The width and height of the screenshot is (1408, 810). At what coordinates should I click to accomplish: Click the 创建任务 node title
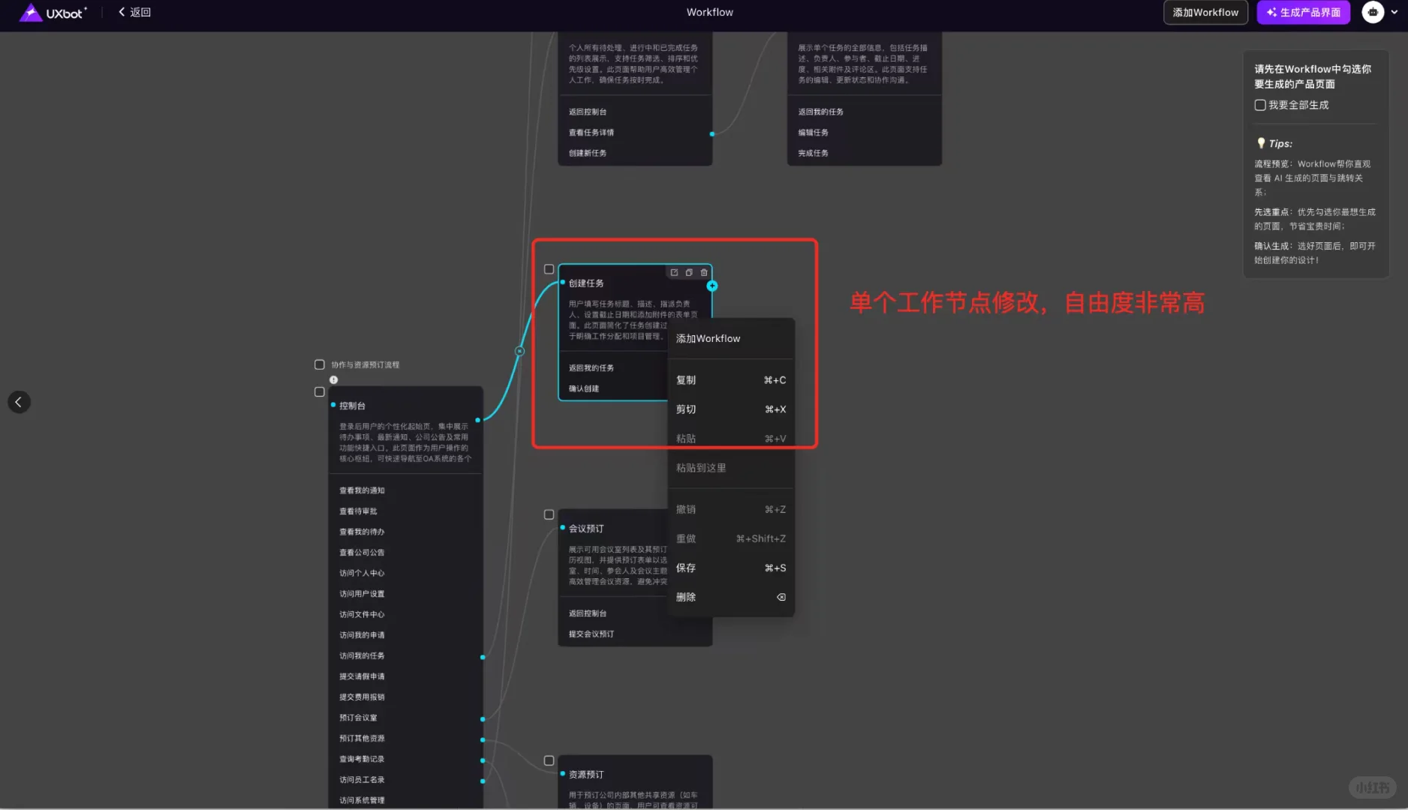point(586,283)
